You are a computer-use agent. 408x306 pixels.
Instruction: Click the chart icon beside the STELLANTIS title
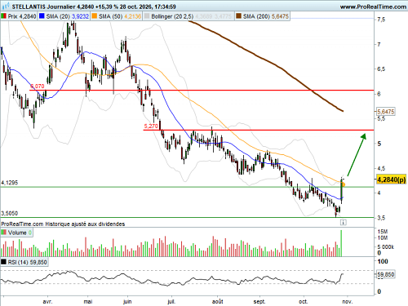[x=6, y=6]
